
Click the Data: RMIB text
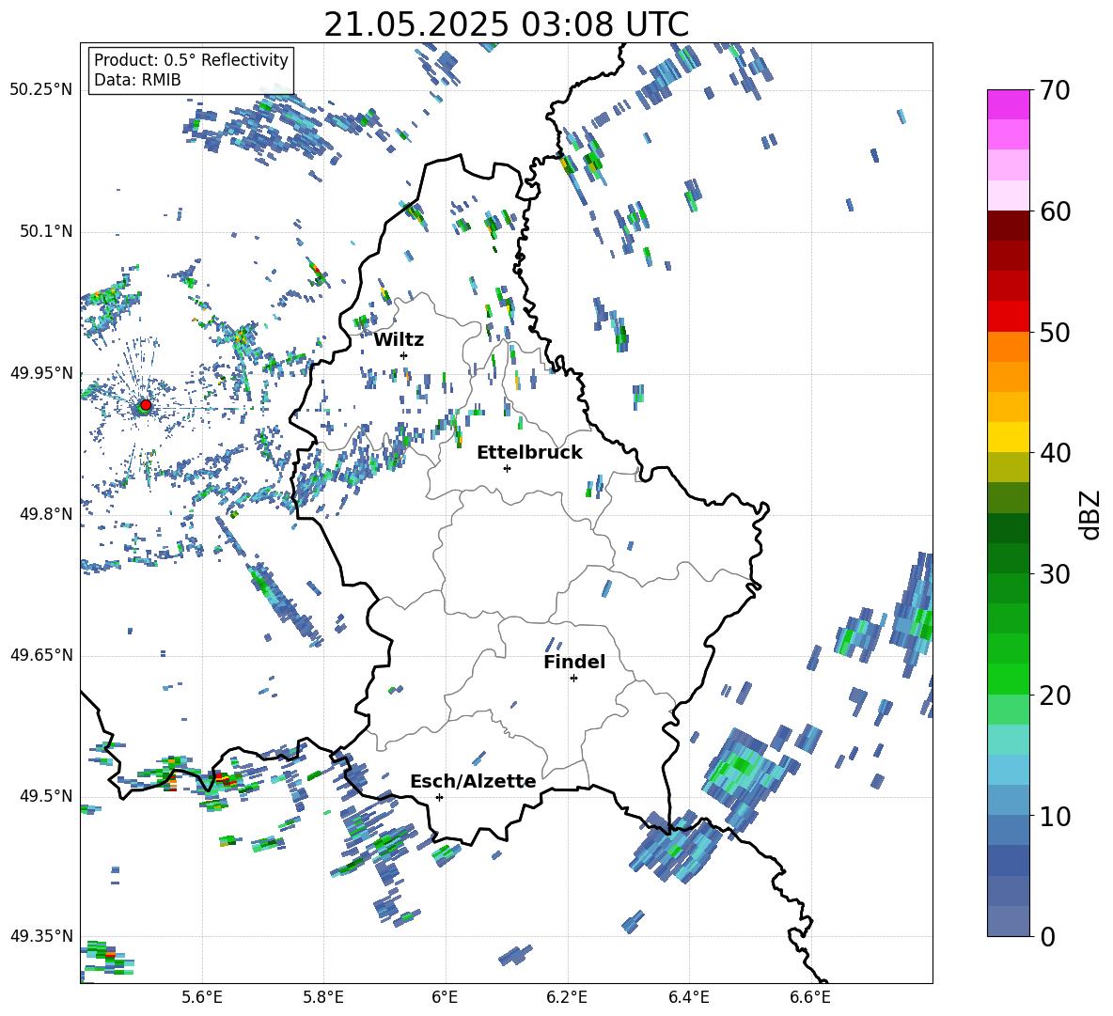point(137,80)
